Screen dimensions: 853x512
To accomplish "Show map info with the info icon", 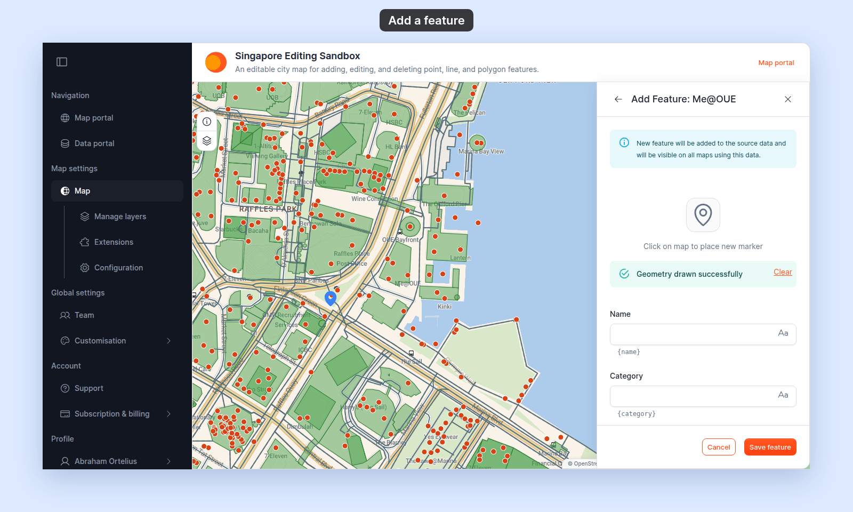I will coord(207,122).
